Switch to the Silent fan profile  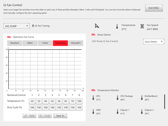[30, 43]
